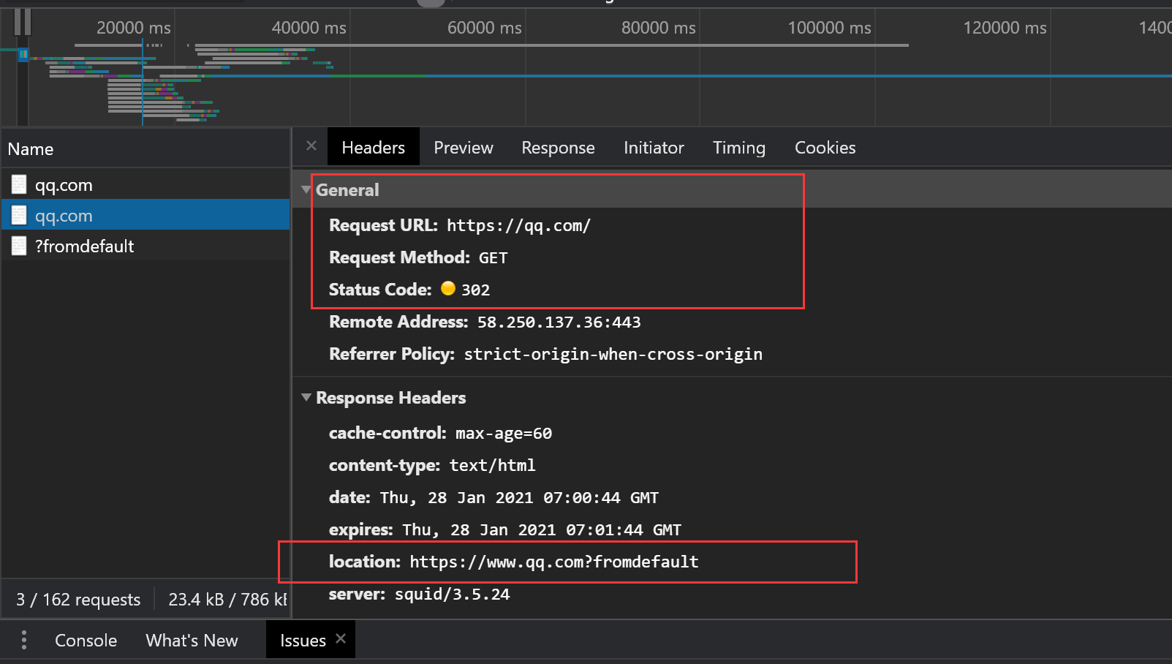Image resolution: width=1172 pixels, height=664 pixels.
Task: Open the Initiator tab
Action: pos(654,147)
